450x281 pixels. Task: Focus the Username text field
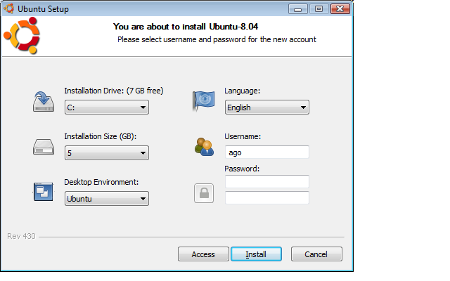267,152
